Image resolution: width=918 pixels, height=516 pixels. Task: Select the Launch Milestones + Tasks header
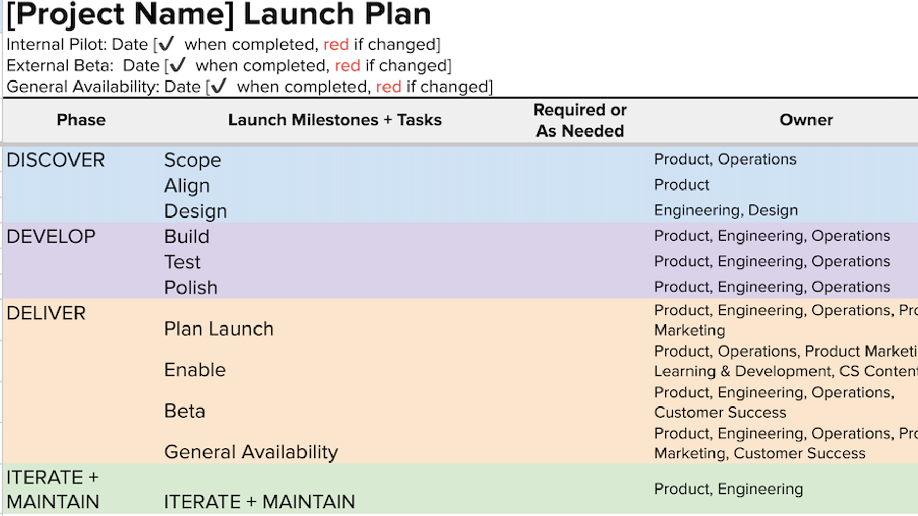pyautogui.click(x=335, y=120)
